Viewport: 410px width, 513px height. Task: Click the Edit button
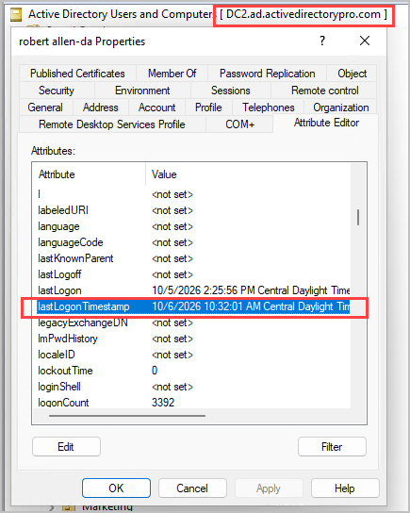coord(66,447)
